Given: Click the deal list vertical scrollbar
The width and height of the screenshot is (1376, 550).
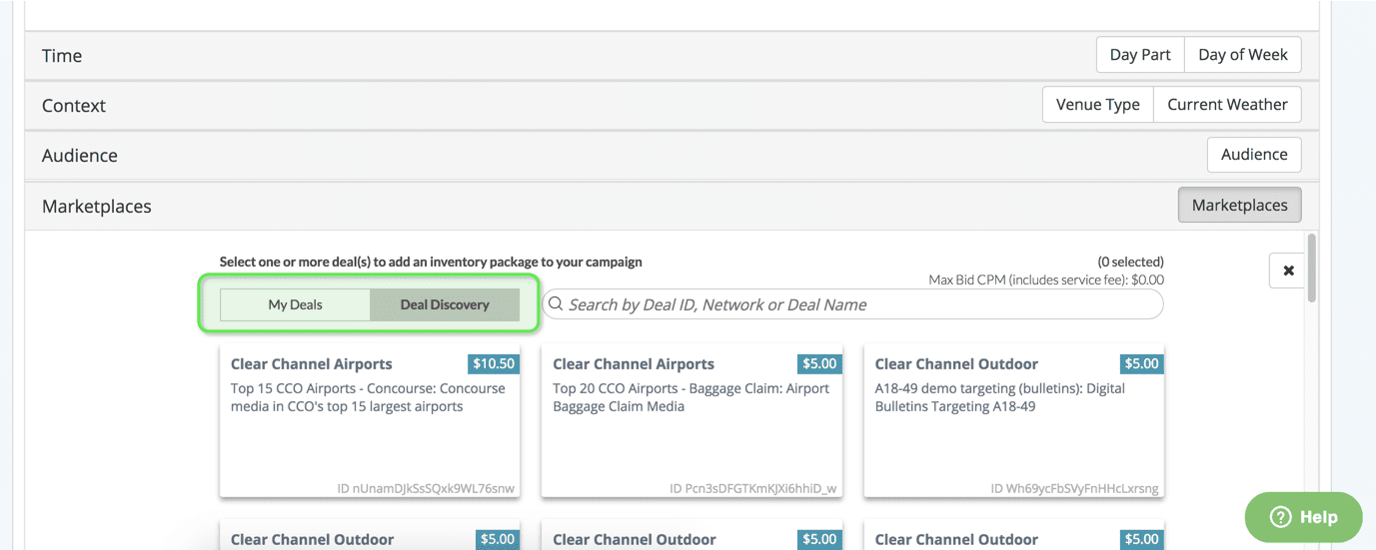Looking at the screenshot, I should pyautogui.click(x=1311, y=268).
